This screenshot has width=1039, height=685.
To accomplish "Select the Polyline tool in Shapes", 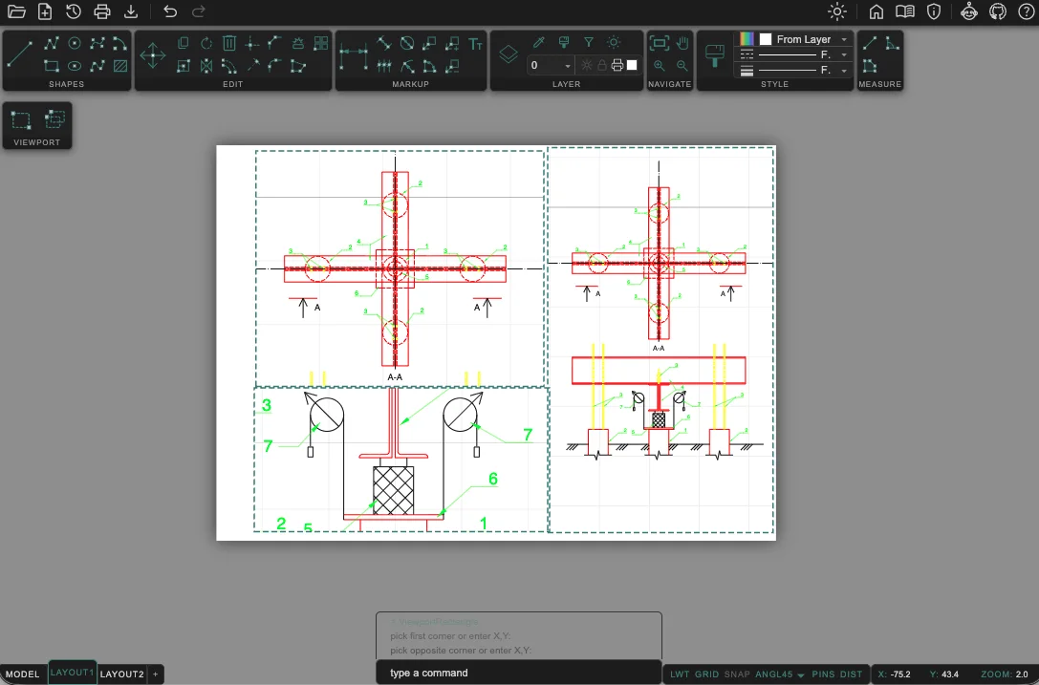I will tap(52, 44).
